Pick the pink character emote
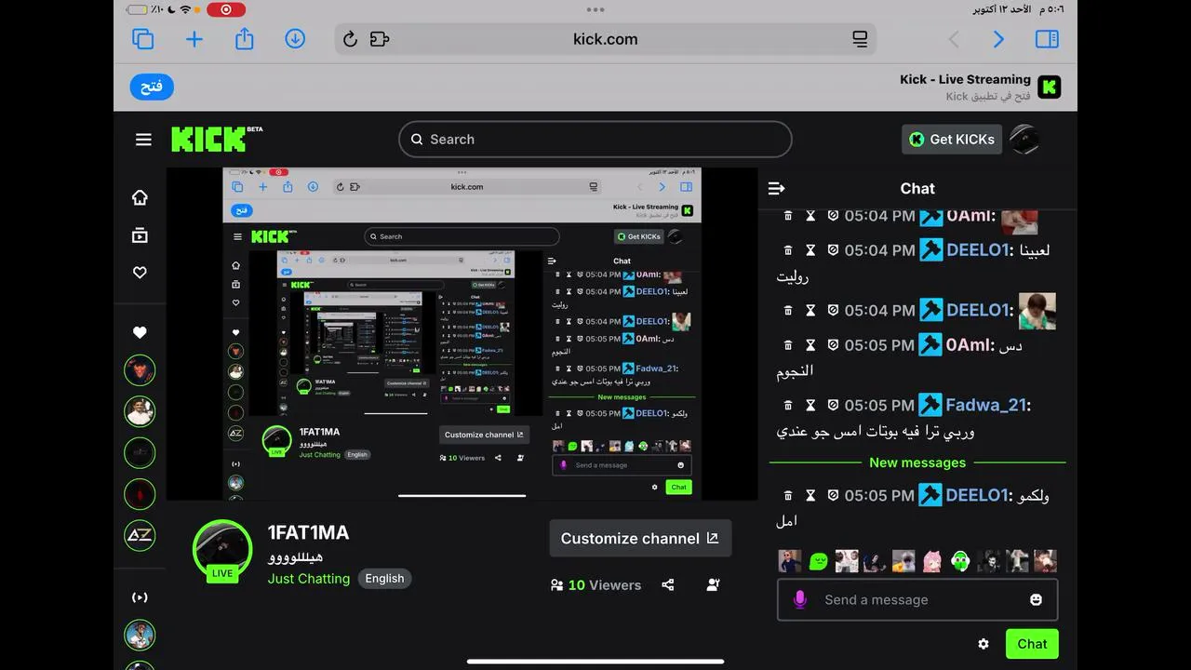The width and height of the screenshot is (1191, 670). (931, 561)
